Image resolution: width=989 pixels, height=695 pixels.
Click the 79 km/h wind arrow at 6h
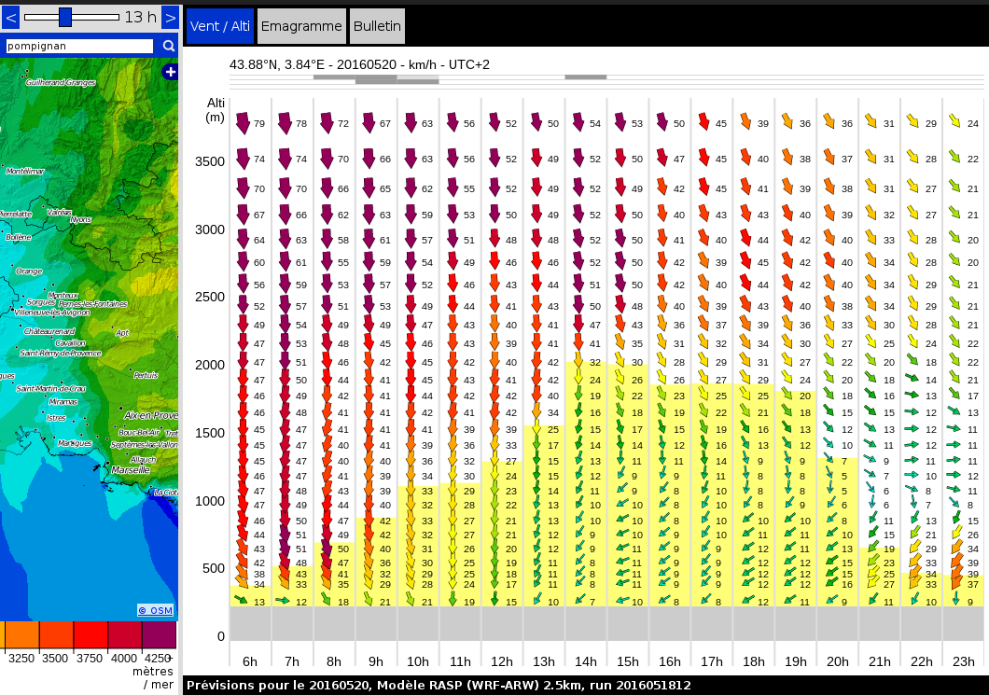[x=243, y=123]
